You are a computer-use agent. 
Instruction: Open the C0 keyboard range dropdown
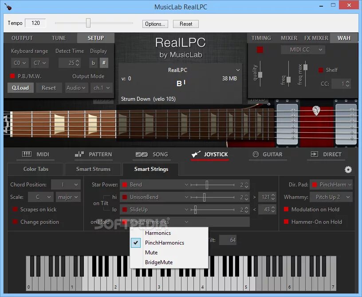click(20, 63)
